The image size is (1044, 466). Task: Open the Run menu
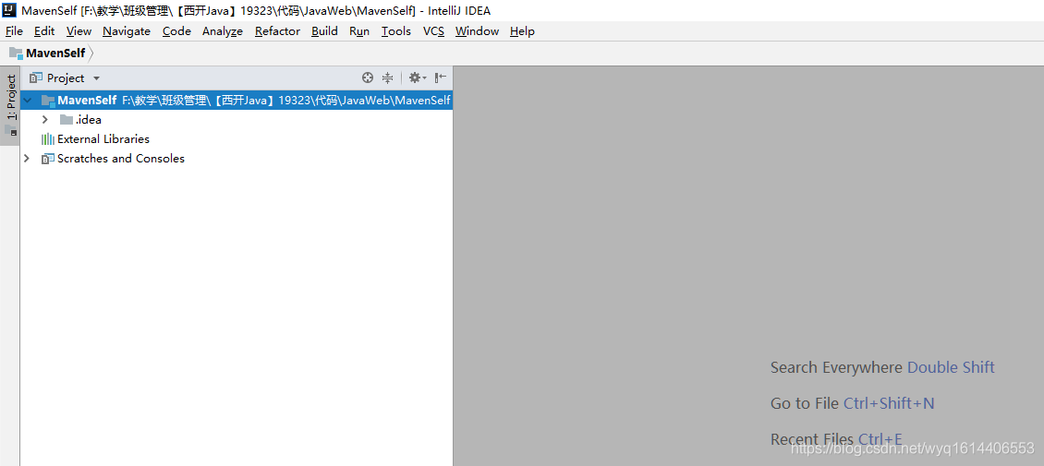point(358,31)
